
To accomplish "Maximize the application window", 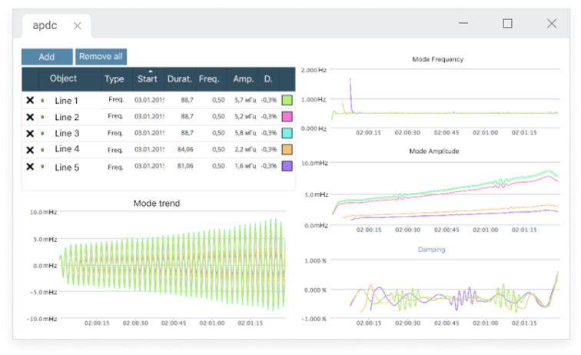I will (x=508, y=23).
